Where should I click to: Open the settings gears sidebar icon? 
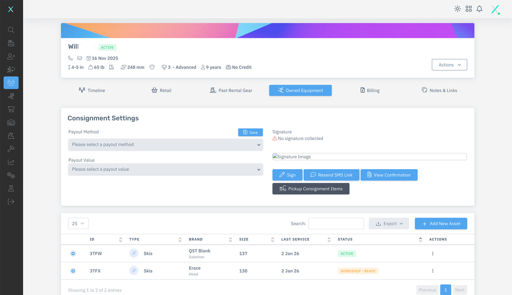click(11, 175)
